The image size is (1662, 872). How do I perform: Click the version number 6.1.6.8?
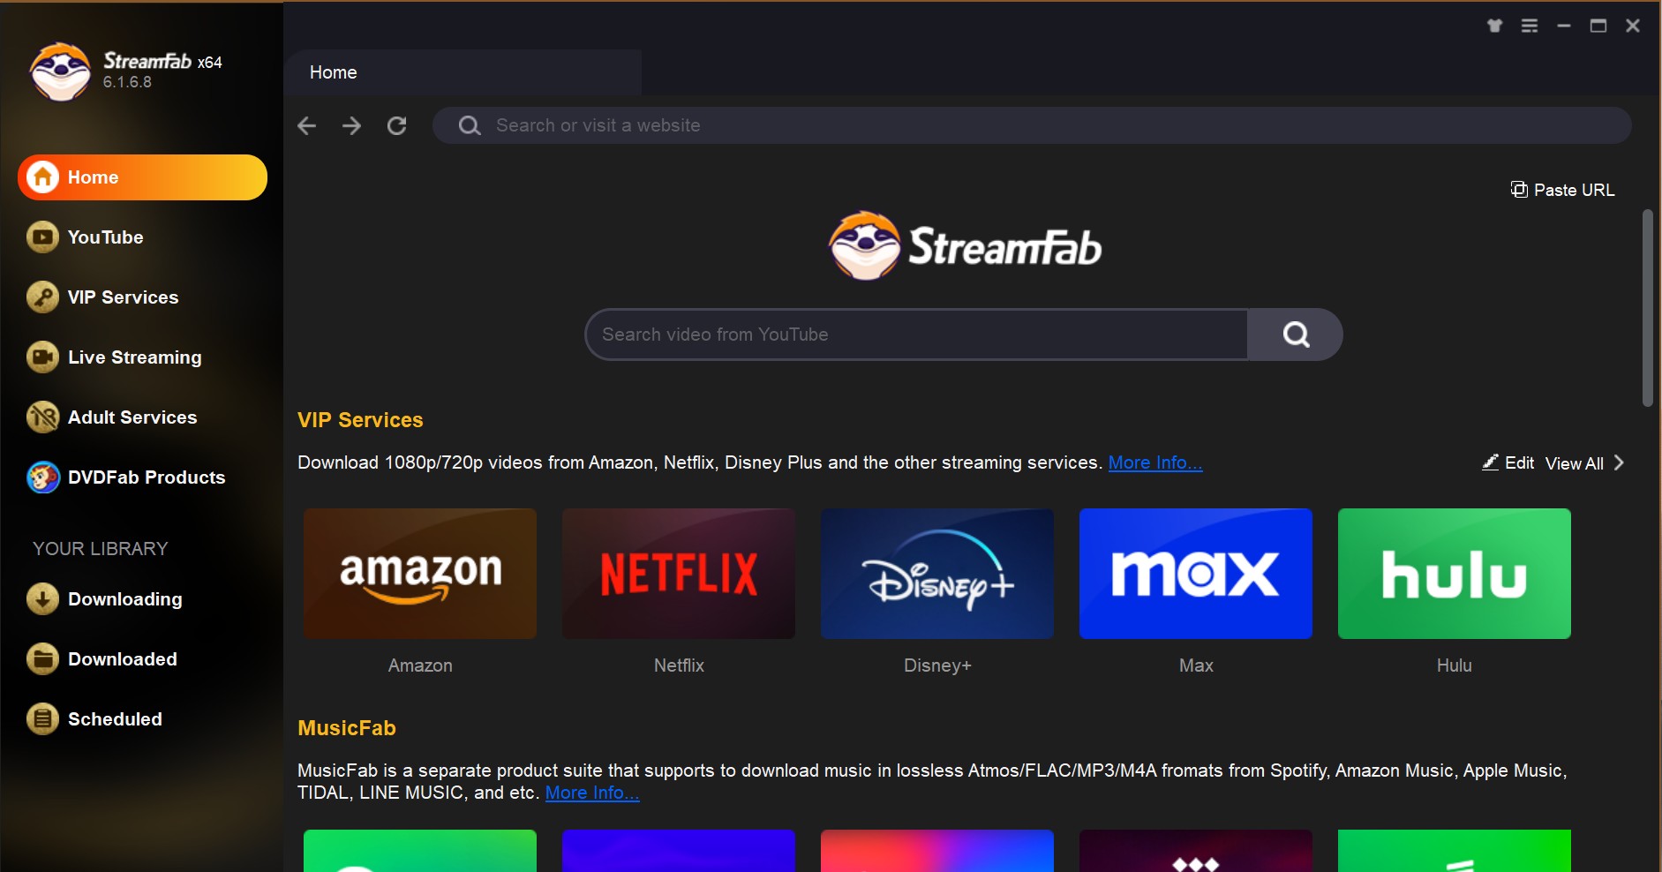click(127, 82)
